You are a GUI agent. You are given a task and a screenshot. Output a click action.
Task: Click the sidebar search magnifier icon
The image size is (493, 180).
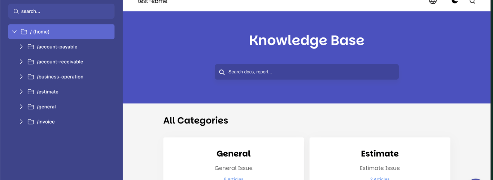pyautogui.click(x=16, y=12)
